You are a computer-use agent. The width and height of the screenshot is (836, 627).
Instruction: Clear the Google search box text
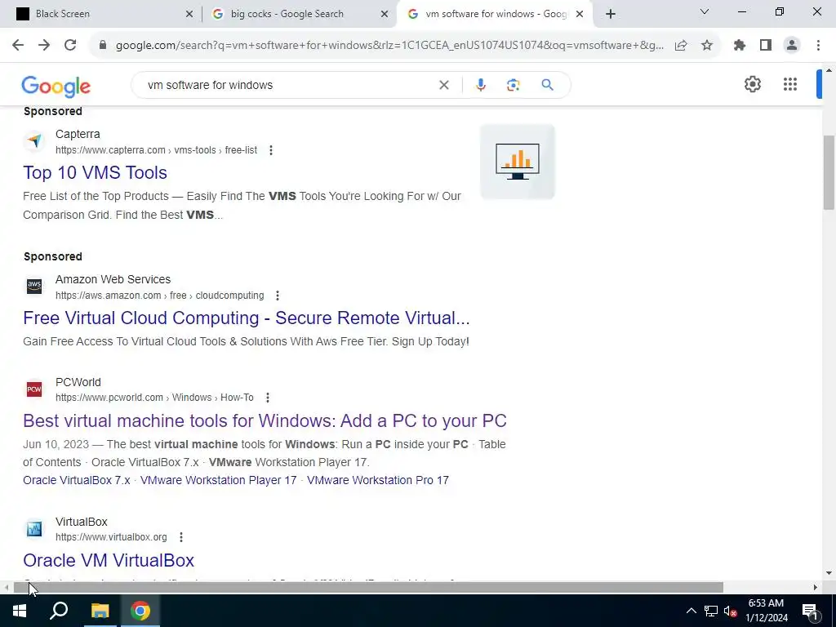tap(443, 85)
